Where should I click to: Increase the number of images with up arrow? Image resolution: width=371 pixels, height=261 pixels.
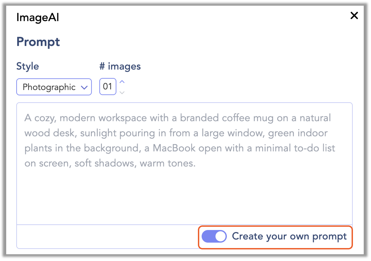click(122, 81)
